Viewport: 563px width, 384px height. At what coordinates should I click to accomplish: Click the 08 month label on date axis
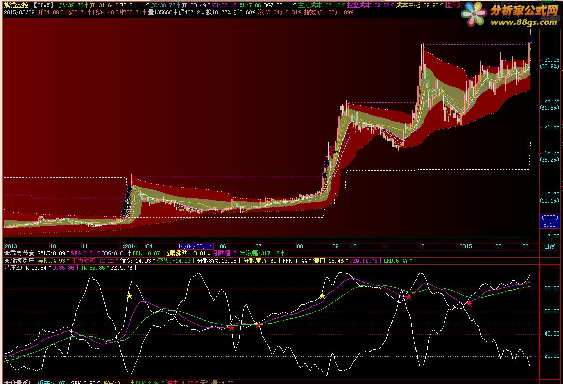click(x=300, y=246)
